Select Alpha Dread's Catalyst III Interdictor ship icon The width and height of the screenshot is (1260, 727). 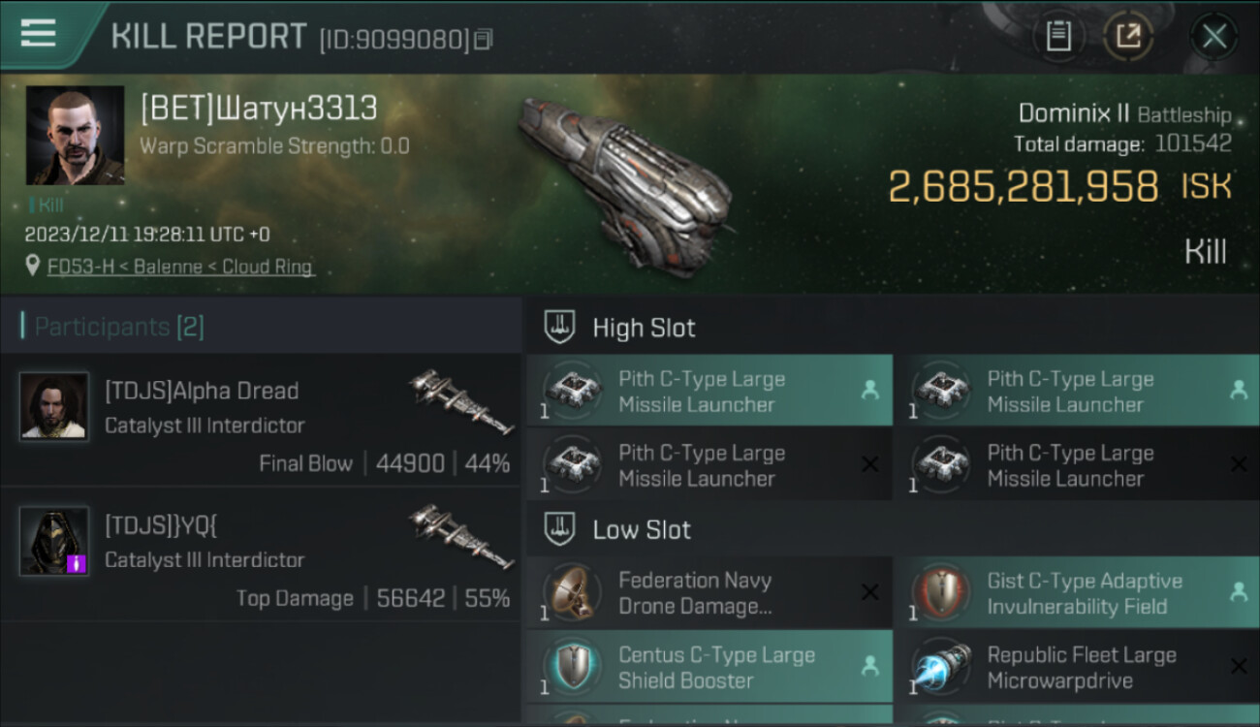461,401
